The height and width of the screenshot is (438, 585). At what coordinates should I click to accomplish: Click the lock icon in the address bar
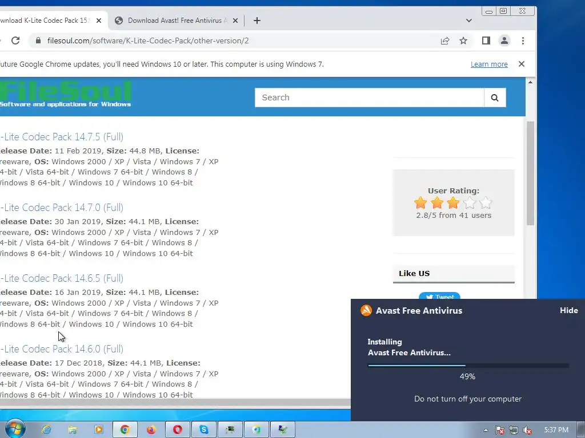pos(38,40)
